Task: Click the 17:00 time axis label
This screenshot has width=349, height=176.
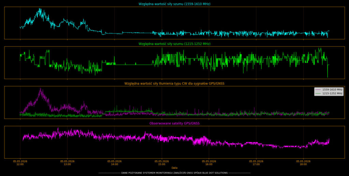Action: click(x=256, y=163)
